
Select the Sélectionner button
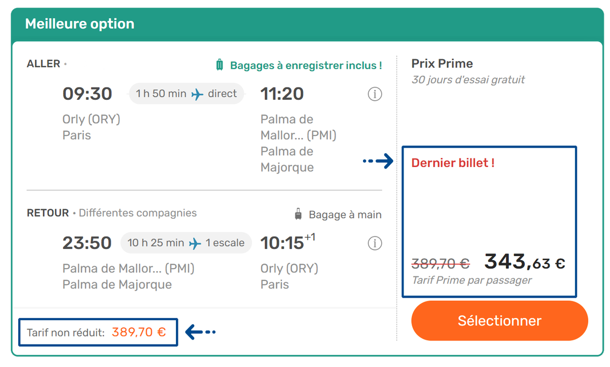(499, 321)
